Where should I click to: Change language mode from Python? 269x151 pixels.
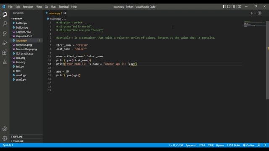coord(220,146)
